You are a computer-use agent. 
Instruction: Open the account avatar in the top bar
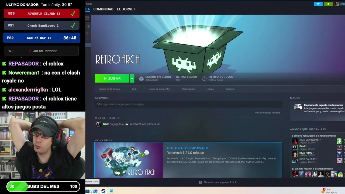(x=336, y=4)
